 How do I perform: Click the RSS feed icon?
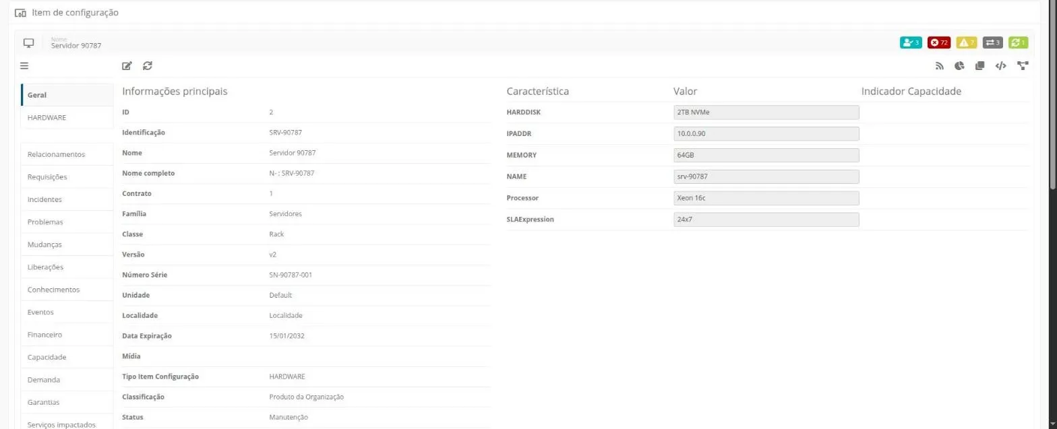click(x=939, y=66)
